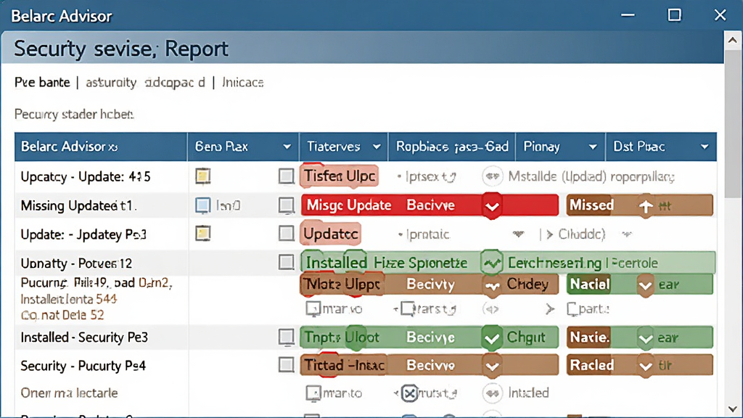The height and width of the screenshot is (418, 743).
Task: Toggle checkbox in Missing Updated row
Action: point(286,205)
